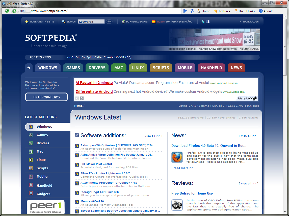Screen dimensions: 289x216
Task: Open the Free Defrag for Home Use review
Action: 192,193
